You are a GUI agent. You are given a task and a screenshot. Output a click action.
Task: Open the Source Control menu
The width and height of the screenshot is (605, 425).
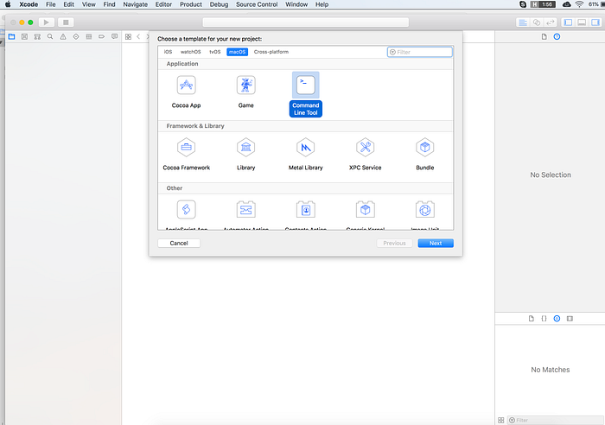coord(257,4)
